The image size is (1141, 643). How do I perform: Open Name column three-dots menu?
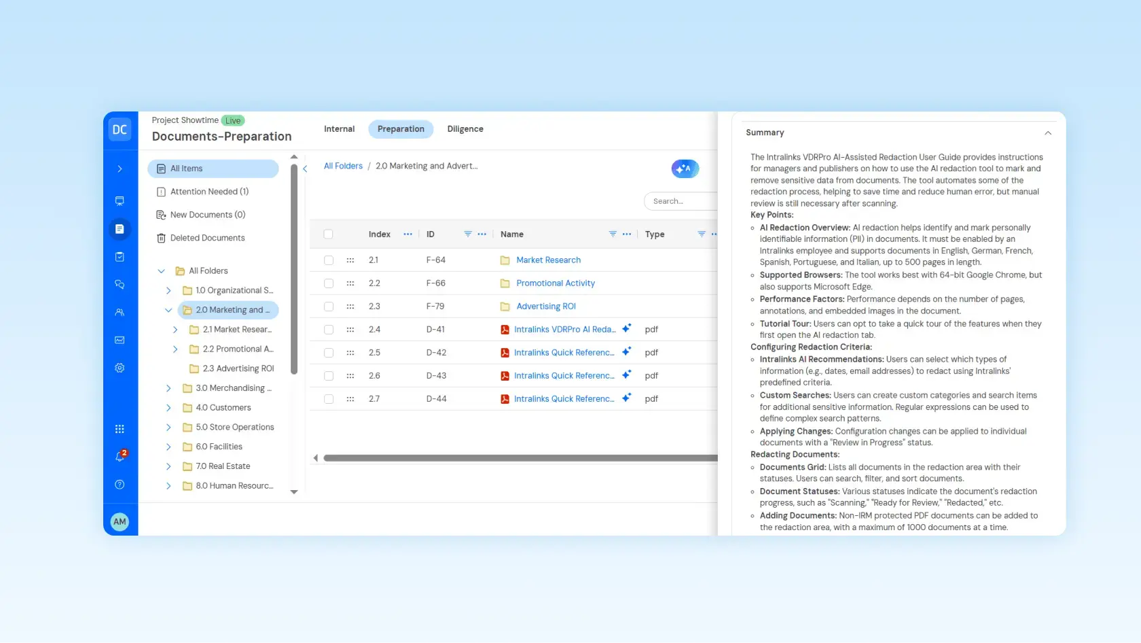(x=627, y=234)
